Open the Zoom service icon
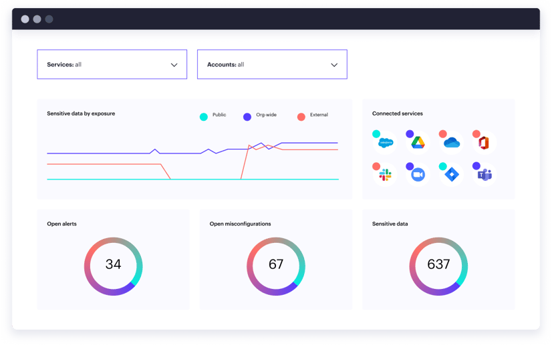 coord(418,175)
